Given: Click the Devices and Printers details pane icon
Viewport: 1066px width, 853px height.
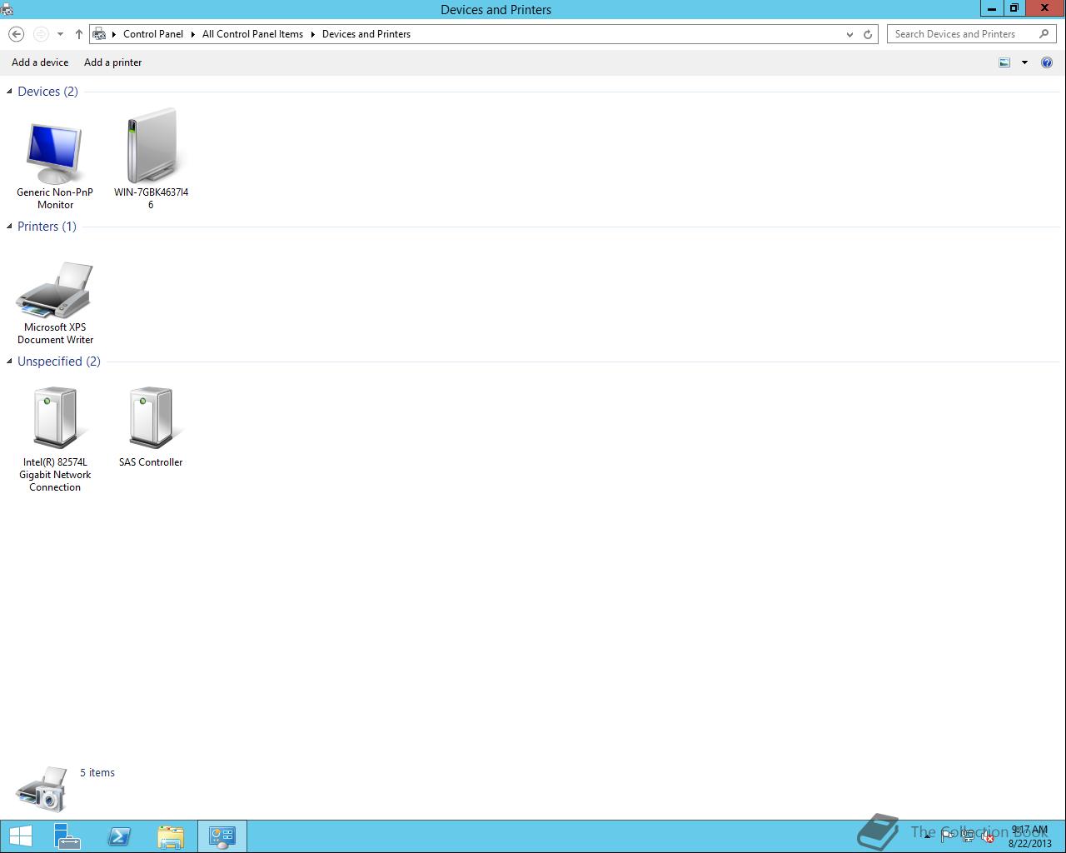Looking at the screenshot, I should [42, 789].
